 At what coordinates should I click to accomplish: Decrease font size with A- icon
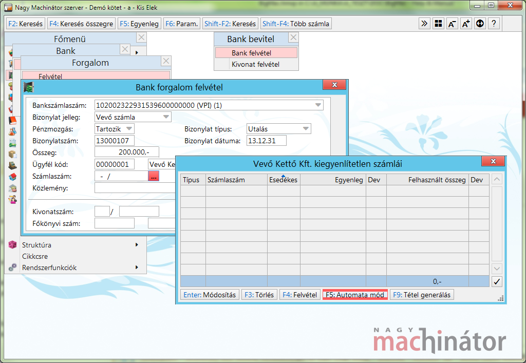pos(452,24)
